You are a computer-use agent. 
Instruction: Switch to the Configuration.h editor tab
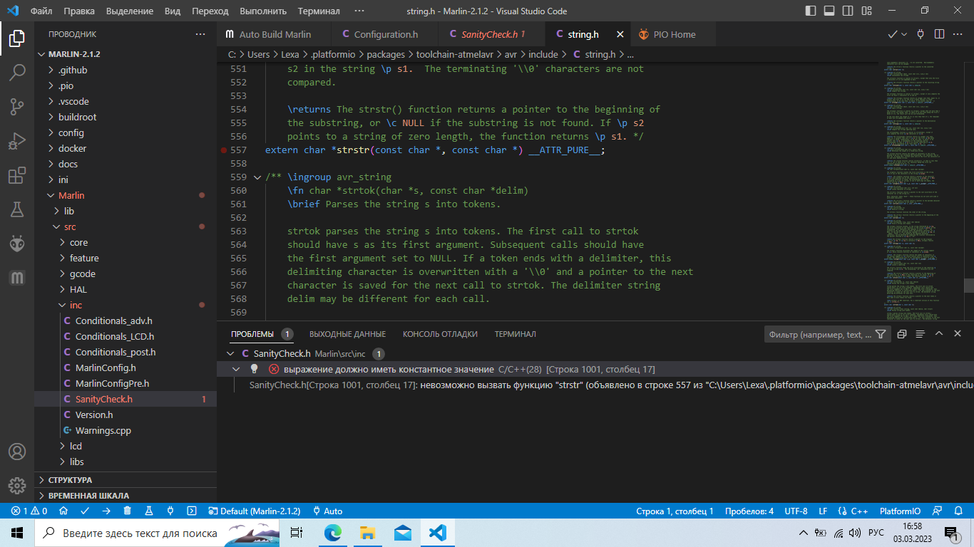(x=385, y=34)
